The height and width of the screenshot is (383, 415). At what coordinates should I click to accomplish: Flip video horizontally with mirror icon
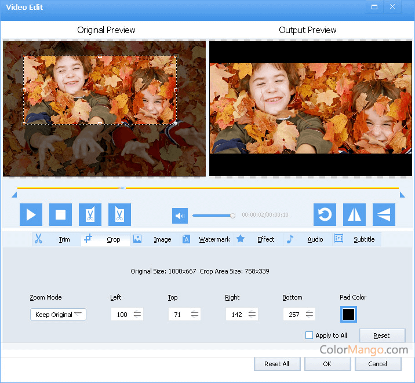354,214
